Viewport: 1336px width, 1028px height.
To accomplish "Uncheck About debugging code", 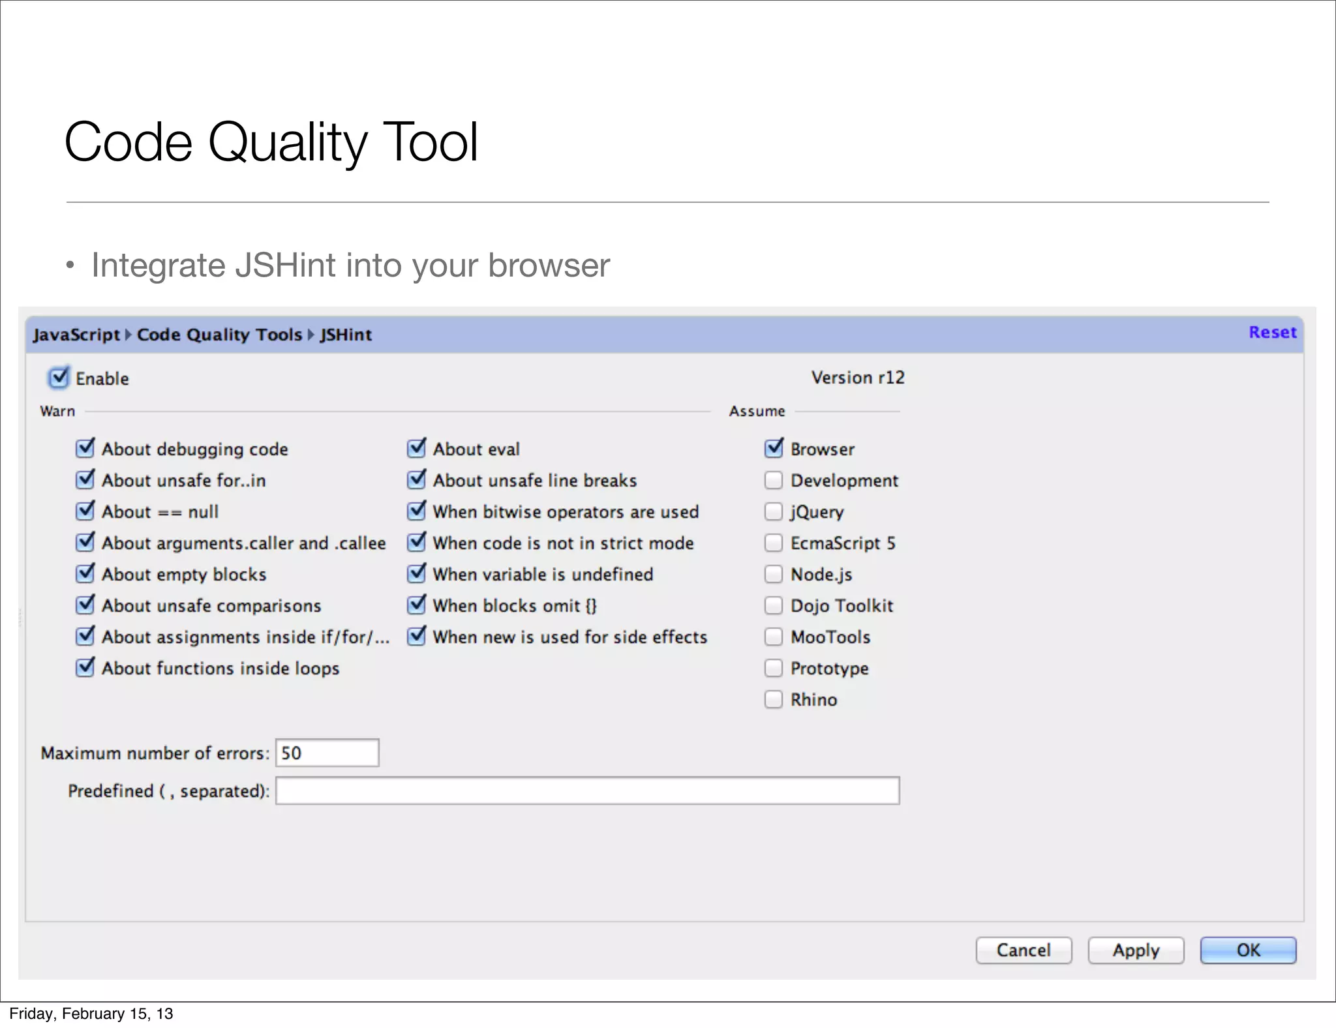I will tap(85, 448).
